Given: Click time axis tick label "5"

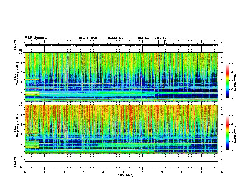Looking at the screenshot, I should (x=123, y=172).
